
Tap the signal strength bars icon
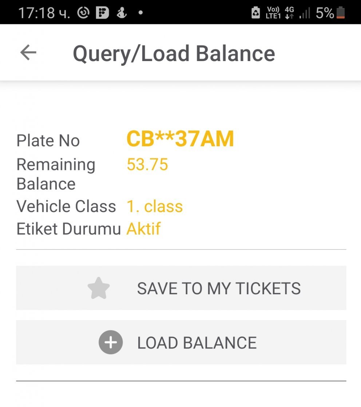pyautogui.click(x=305, y=13)
